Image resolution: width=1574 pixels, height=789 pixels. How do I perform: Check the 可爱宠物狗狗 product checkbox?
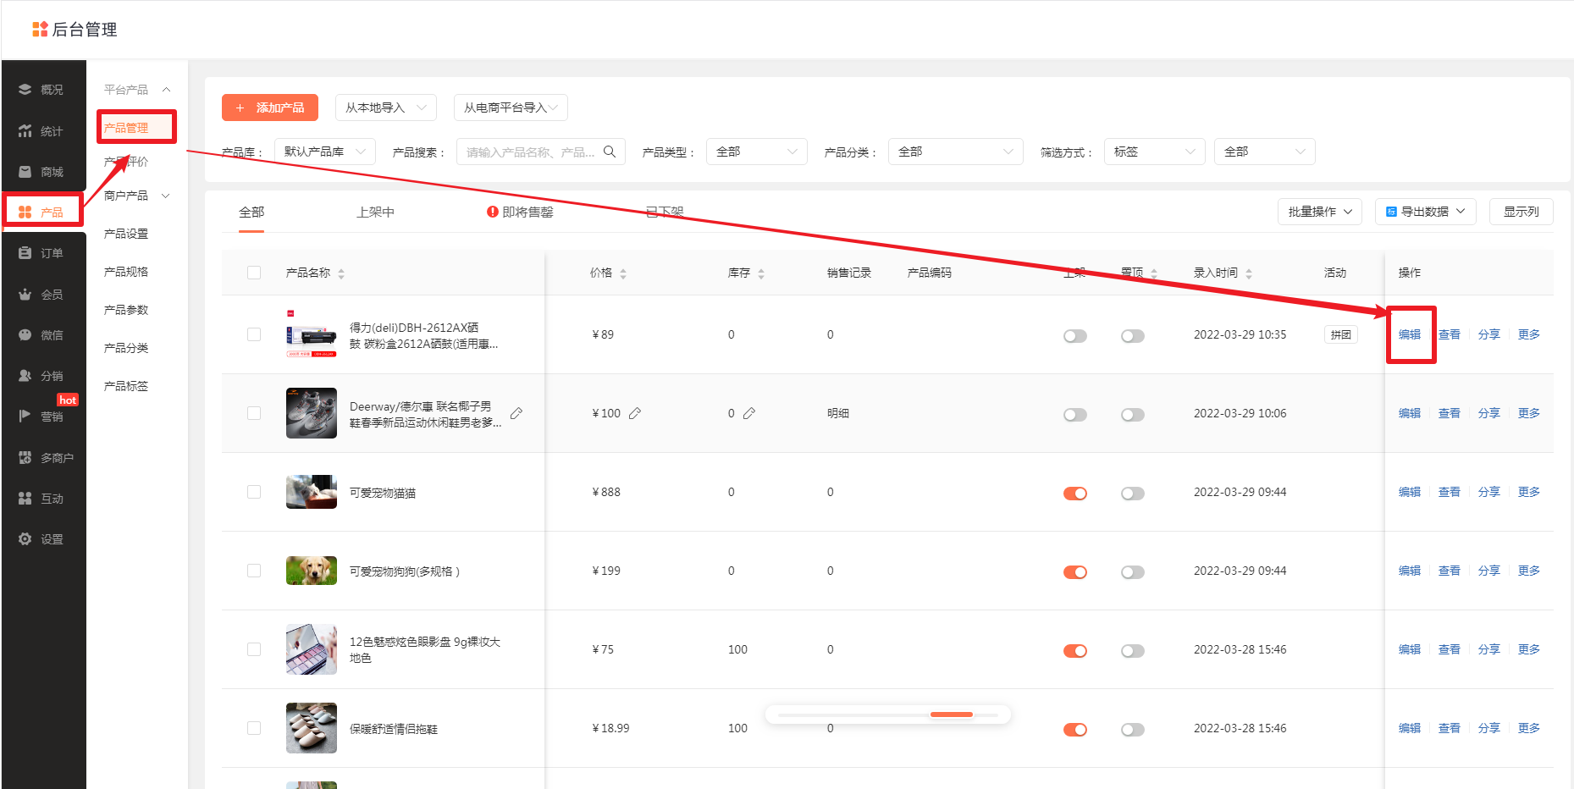tap(254, 571)
